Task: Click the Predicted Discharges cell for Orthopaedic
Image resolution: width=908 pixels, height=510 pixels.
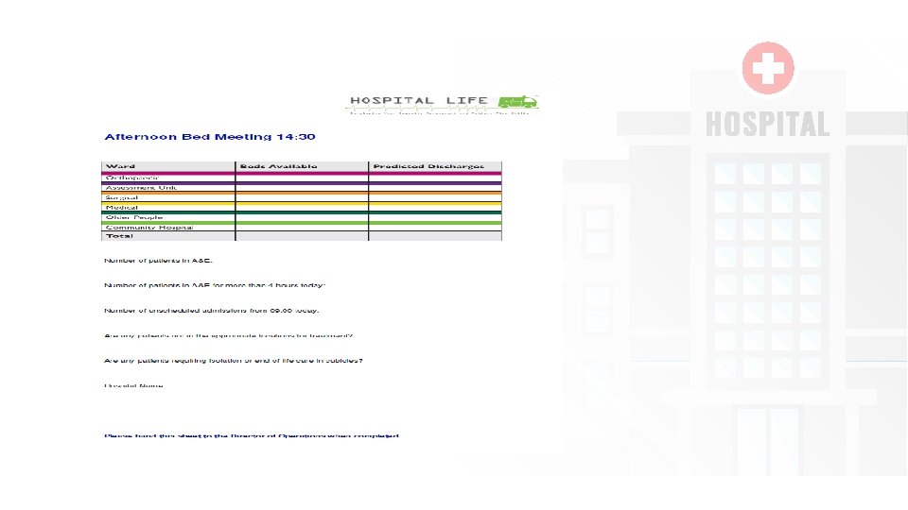Action: 435,178
